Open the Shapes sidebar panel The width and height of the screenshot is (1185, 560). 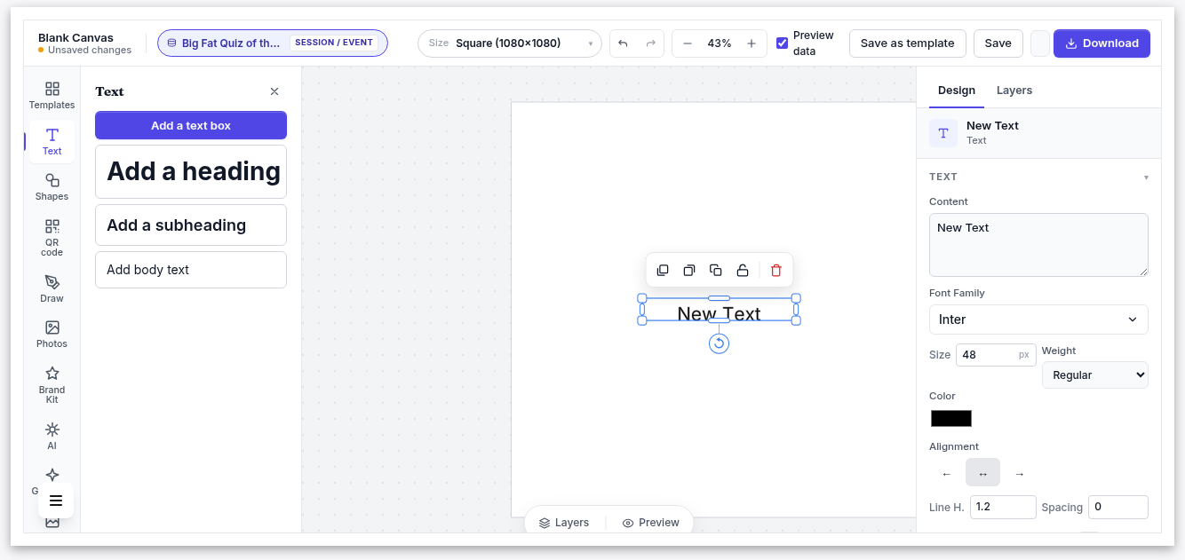(x=52, y=187)
